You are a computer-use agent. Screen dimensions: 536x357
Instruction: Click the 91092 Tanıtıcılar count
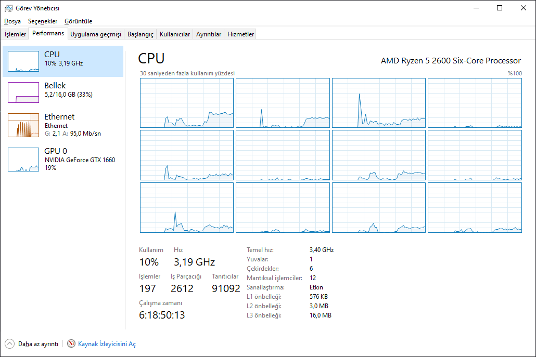(226, 289)
